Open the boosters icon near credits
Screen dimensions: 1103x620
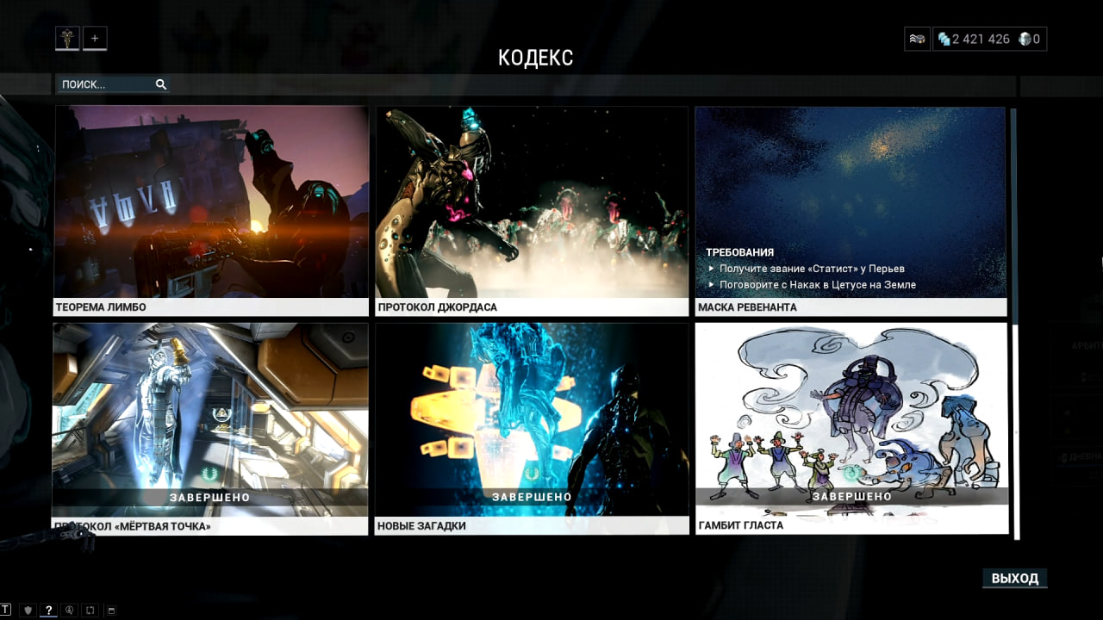[918, 39]
